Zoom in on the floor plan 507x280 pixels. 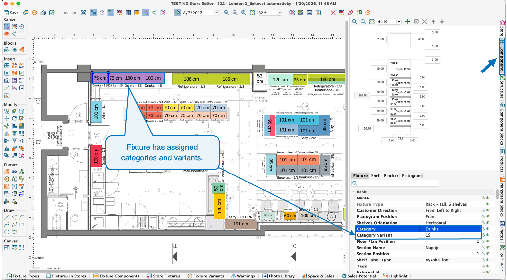tap(226, 13)
